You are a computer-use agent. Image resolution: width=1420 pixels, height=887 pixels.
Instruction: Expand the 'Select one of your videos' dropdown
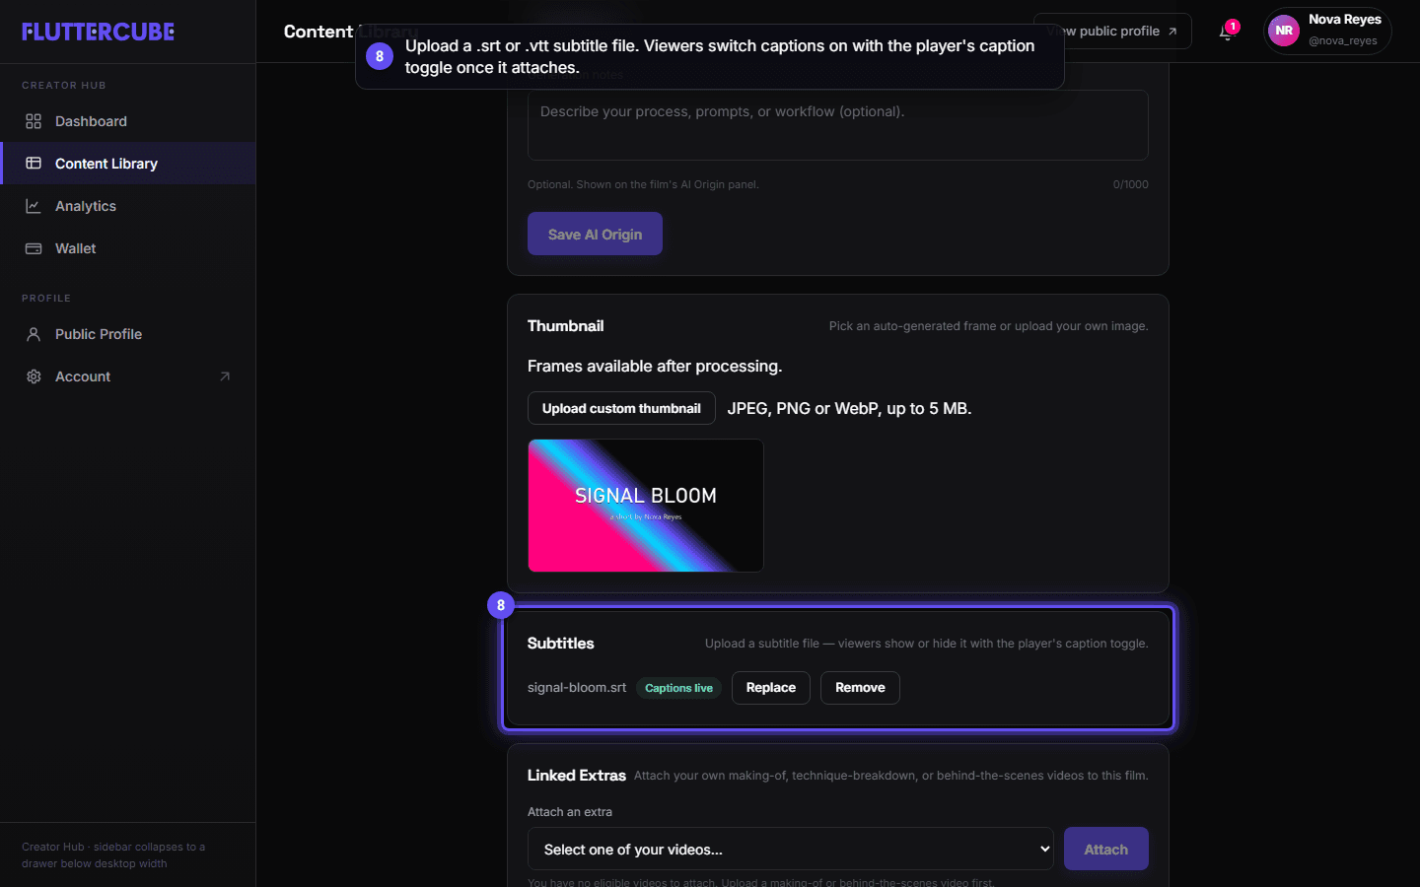click(791, 849)
